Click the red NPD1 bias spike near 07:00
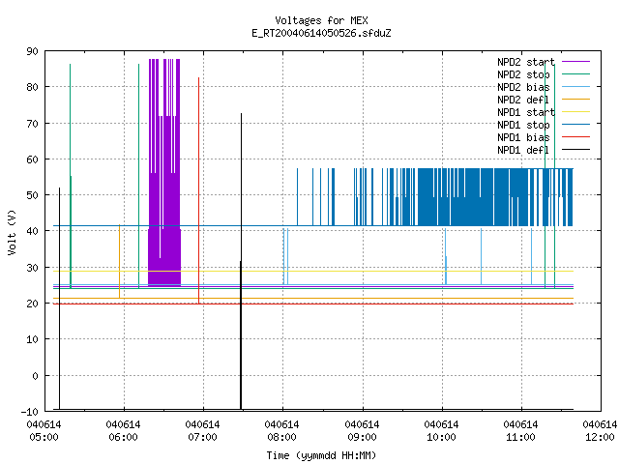This screenshot has width=619, height=464. point(198,190)
